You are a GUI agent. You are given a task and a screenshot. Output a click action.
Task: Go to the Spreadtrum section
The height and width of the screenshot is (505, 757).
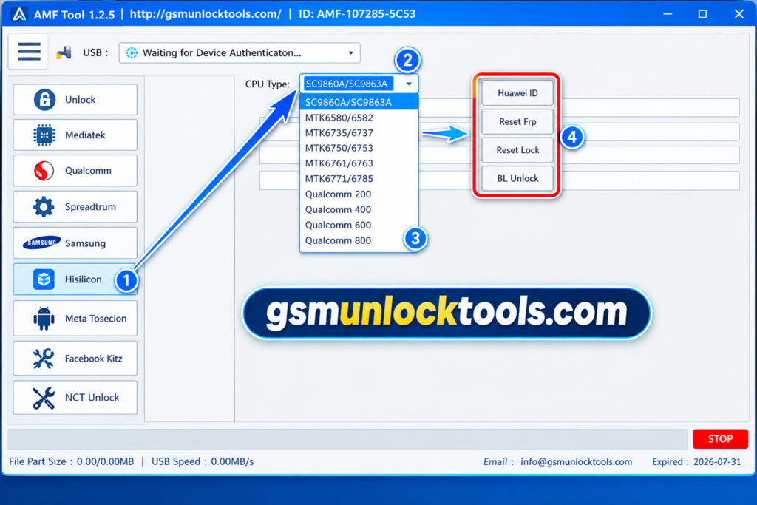(75, 206)
